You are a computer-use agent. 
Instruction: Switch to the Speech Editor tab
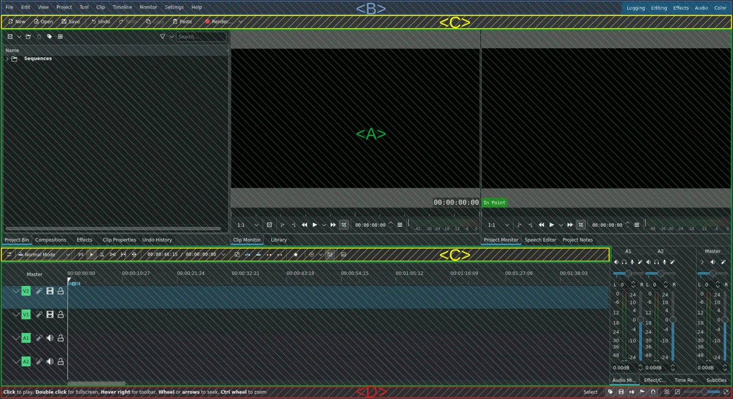pos(541,240)
